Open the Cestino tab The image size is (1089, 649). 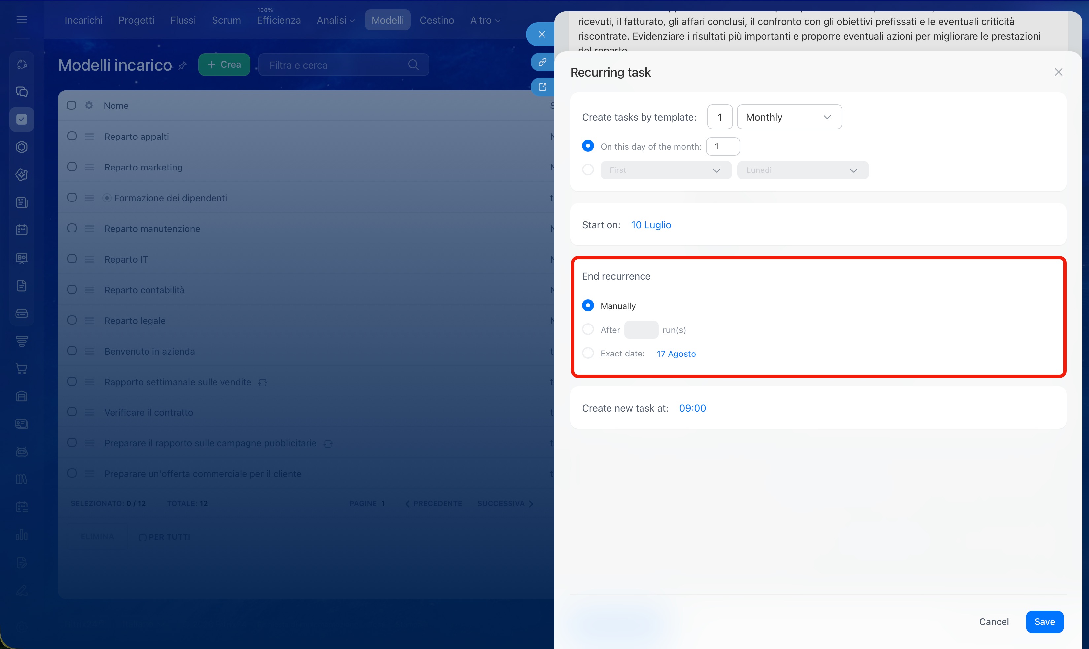[437, 20]
